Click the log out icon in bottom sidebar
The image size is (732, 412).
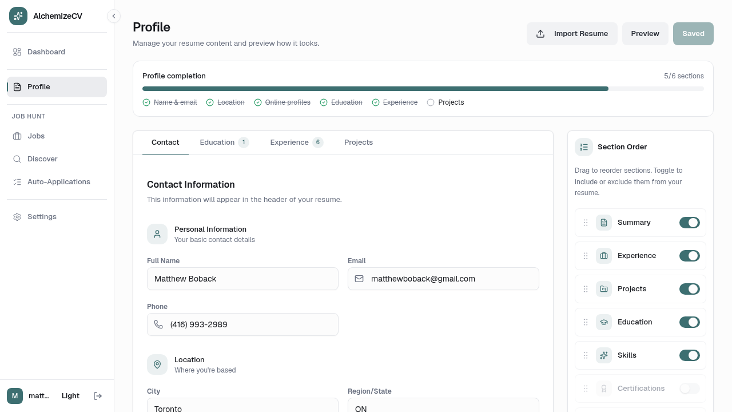[98, 395]
